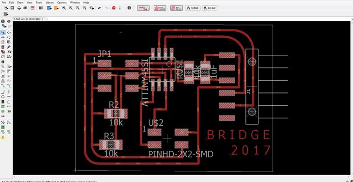The image size is (353, 182).
Task: Click the Save floppy disk icon
Action: (12, 8)
